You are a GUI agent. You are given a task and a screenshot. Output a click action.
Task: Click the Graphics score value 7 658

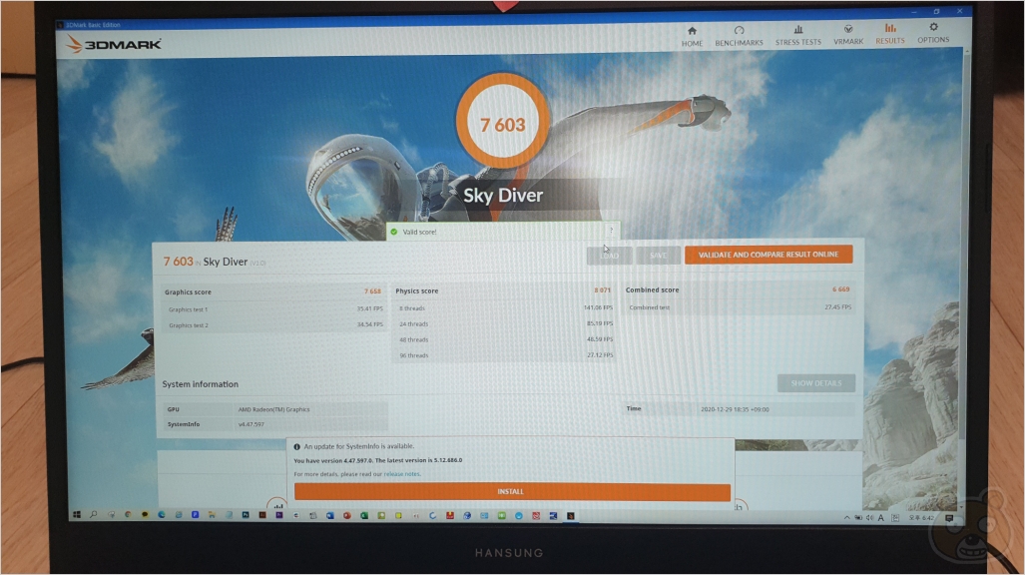click(372, 291)
